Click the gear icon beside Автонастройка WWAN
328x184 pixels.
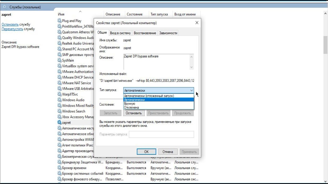coord(59,140)
